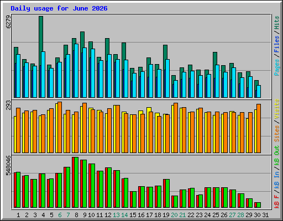
Task: Click day label 18 on the x-axis
Action: pos(158,215)
